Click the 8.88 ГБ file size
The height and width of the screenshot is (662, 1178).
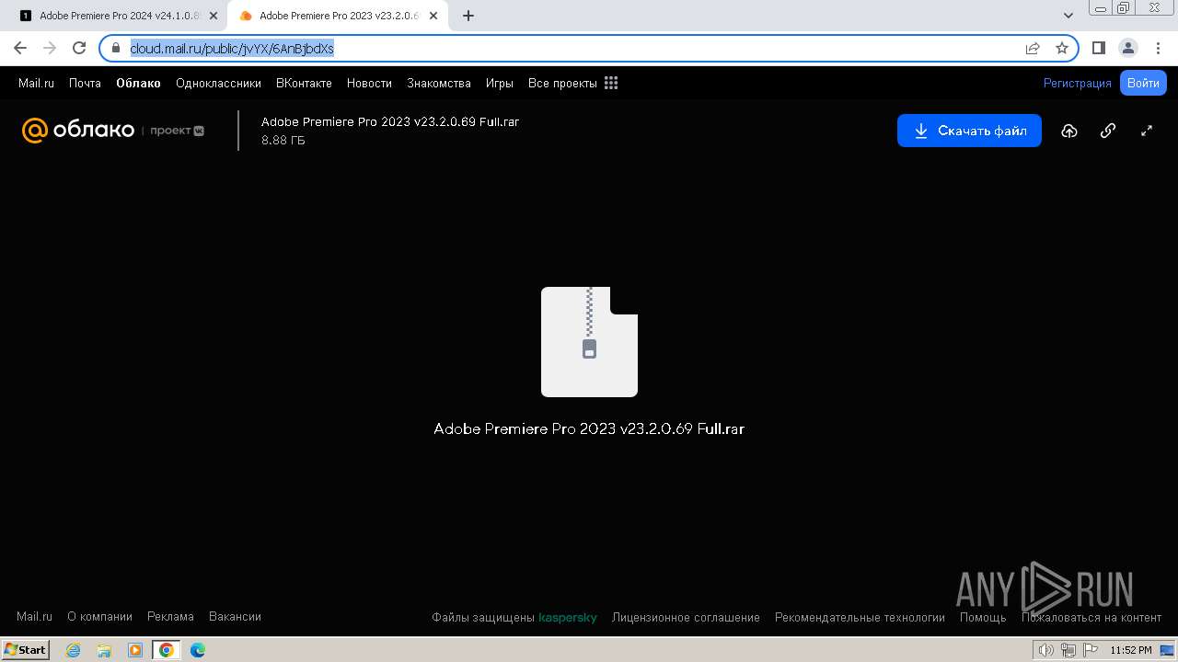[x=283, y=141]
